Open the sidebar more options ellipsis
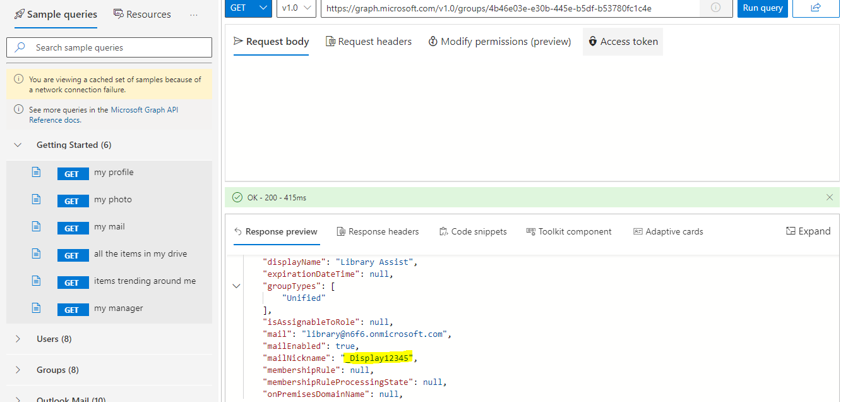The height and width of the screenshot is (402, 848). [x=194, y=15]
